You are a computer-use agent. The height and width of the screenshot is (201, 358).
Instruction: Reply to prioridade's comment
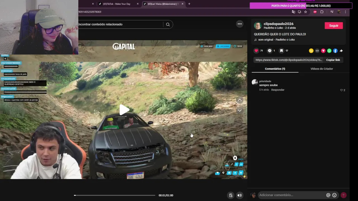(278, 90)
